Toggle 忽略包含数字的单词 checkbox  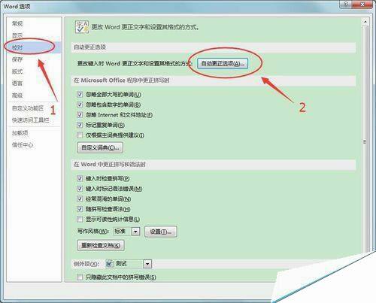click(x=80, y=105)
